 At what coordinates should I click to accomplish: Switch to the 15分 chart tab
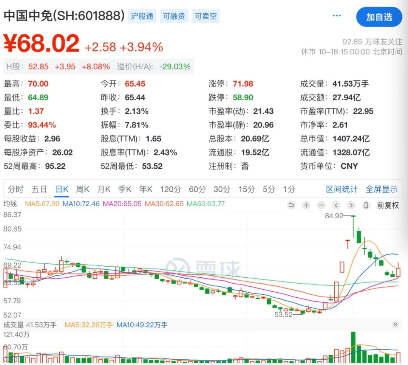[x=247, y=189]
